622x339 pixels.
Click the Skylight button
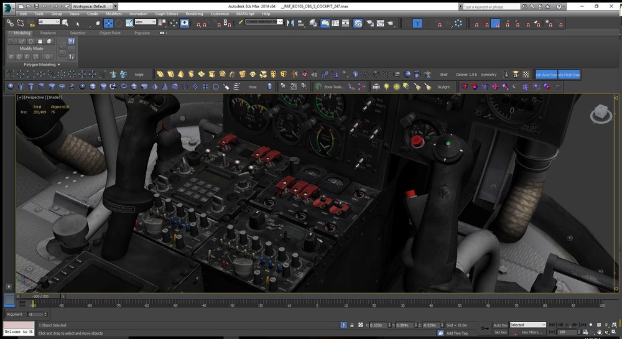443,87
